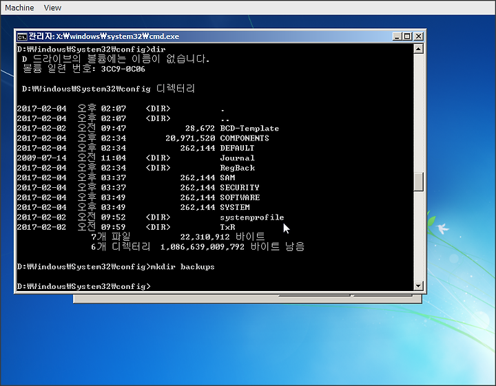Click the SAM file name
This screenshot has height=386, width=496.
(227, 178)
